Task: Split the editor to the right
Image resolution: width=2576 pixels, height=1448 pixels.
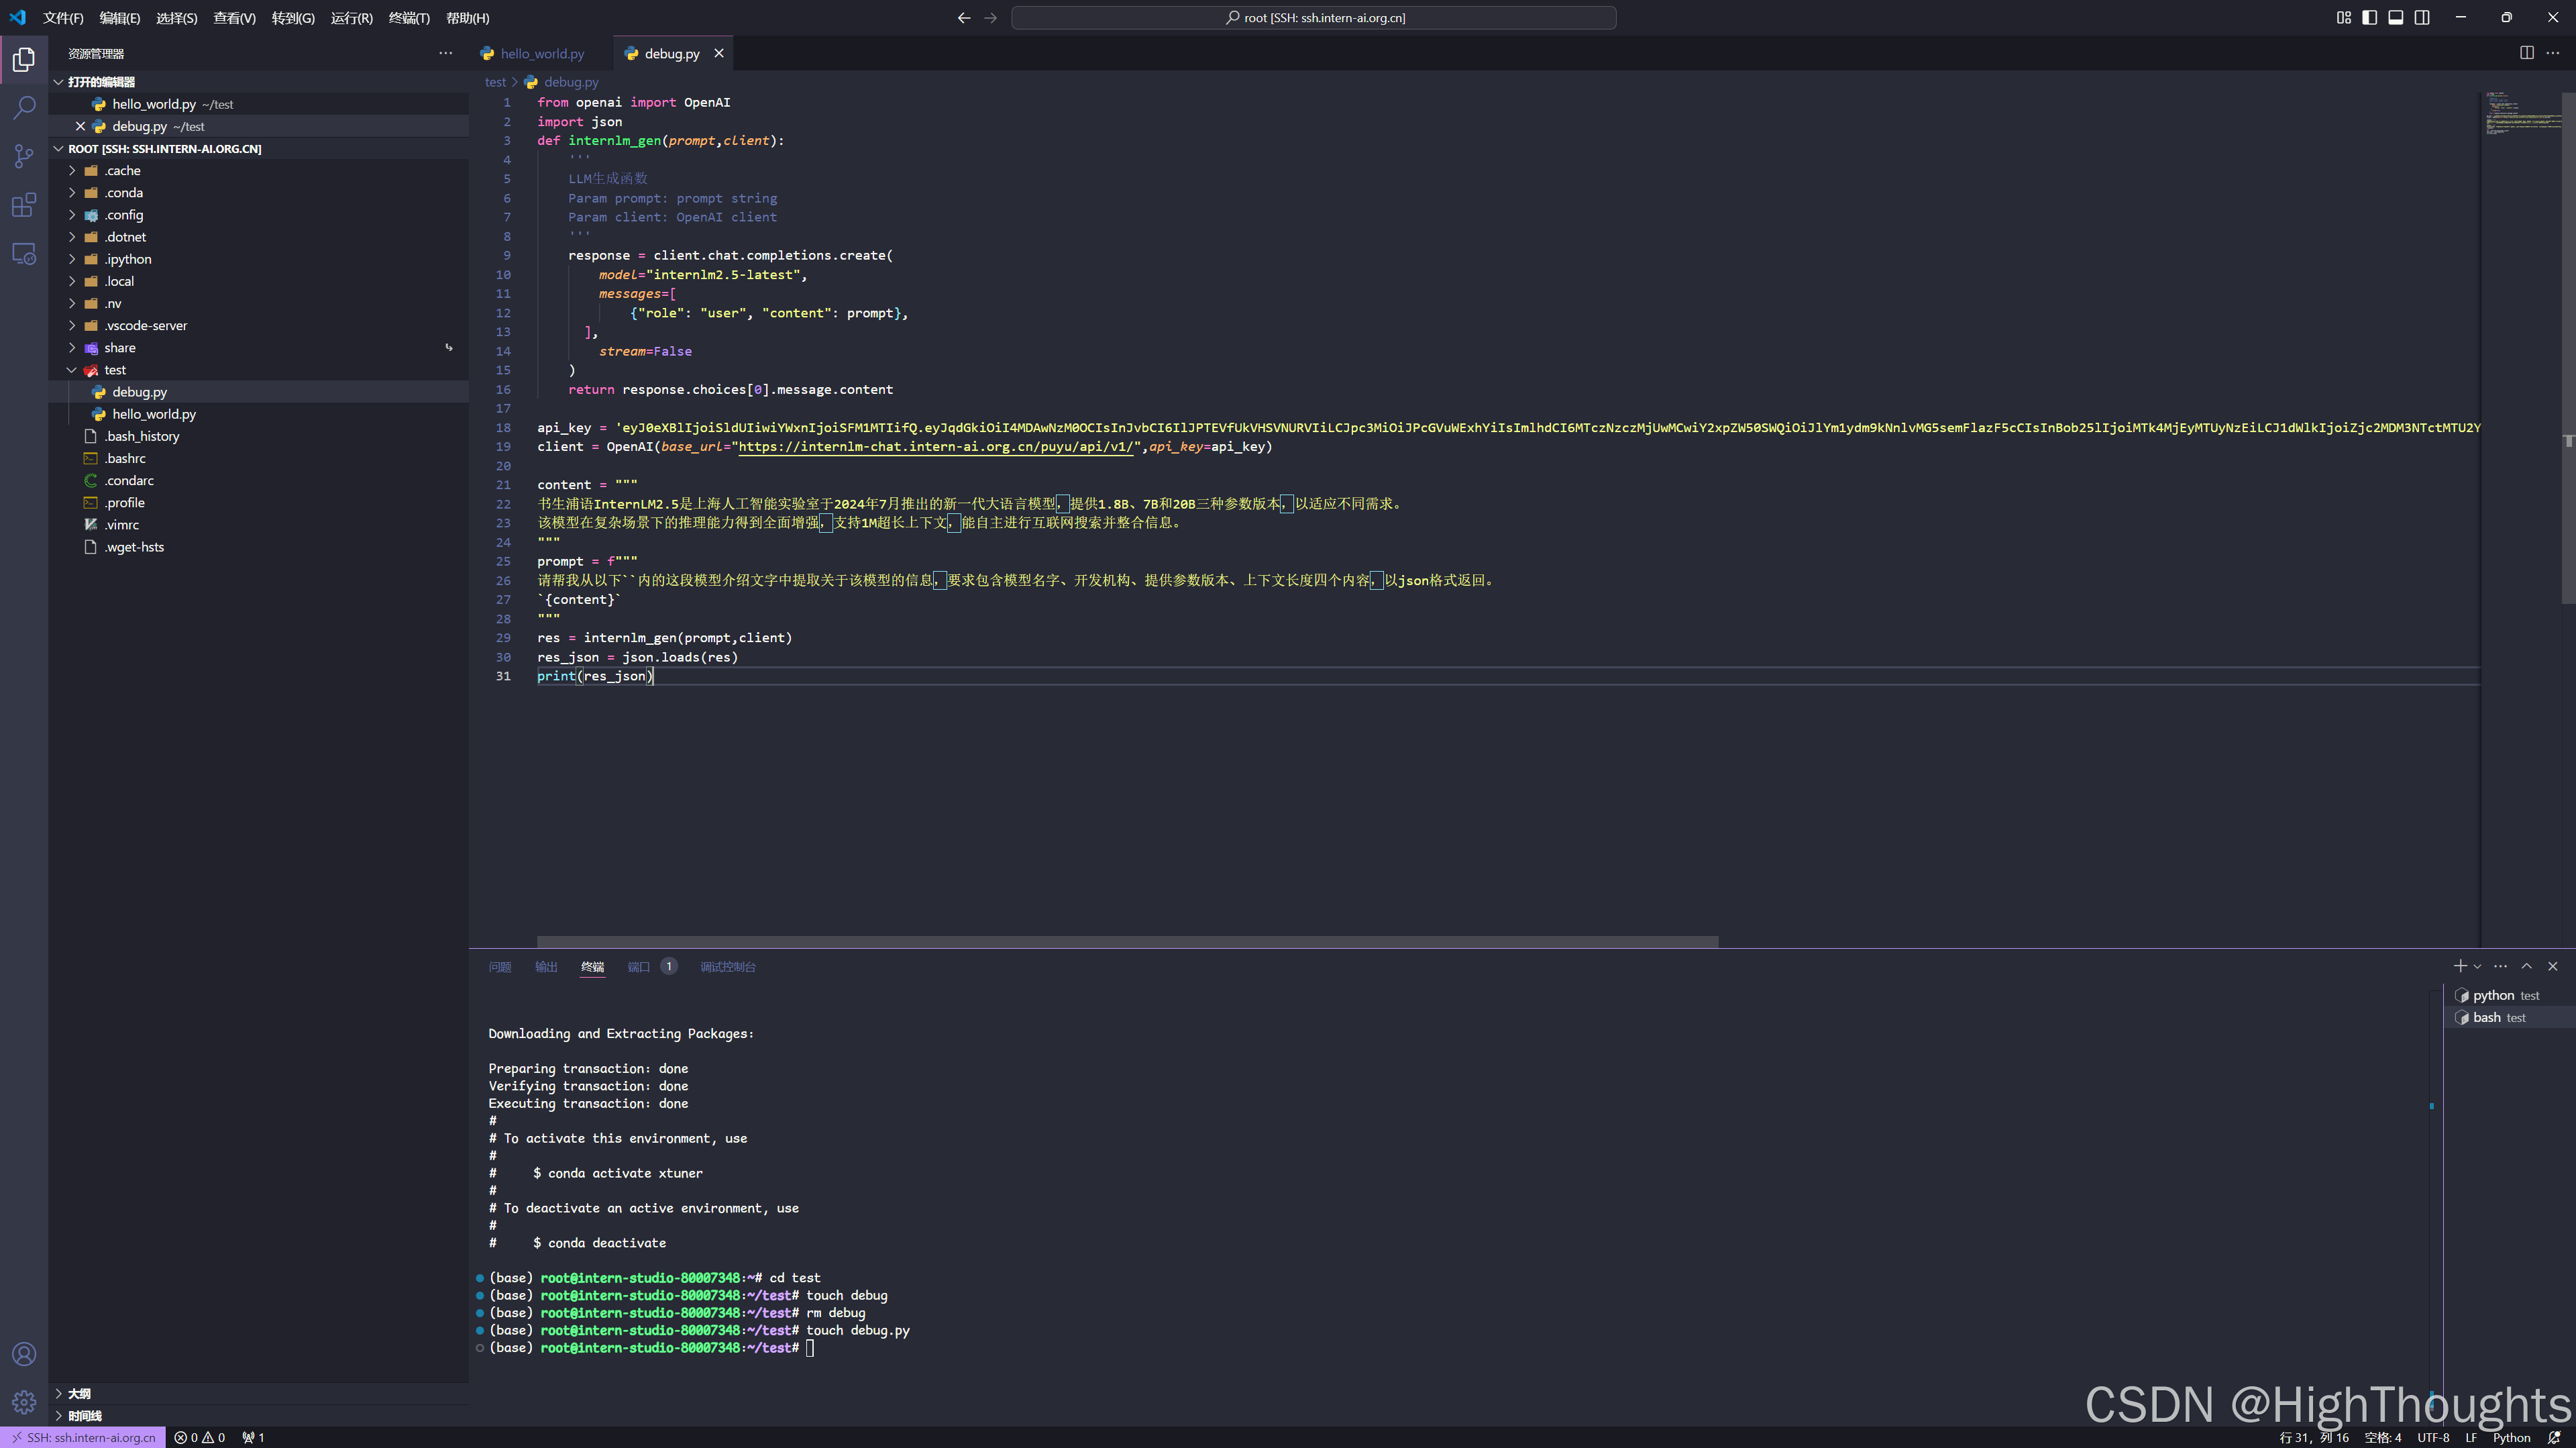Action: [2527, 53]
